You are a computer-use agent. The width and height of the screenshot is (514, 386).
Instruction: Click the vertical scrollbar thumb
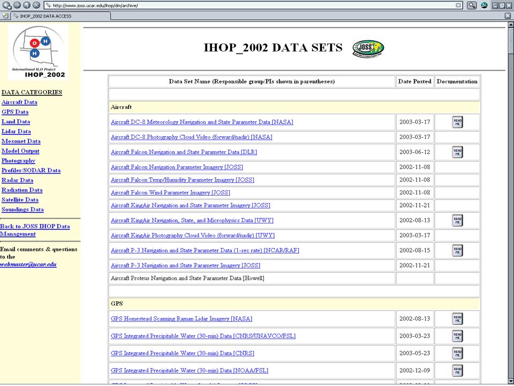(511, 40)
